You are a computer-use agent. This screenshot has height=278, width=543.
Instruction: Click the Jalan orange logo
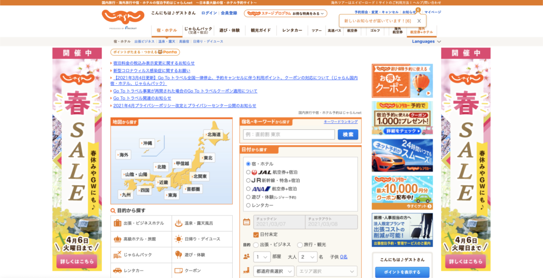point(122,17)
